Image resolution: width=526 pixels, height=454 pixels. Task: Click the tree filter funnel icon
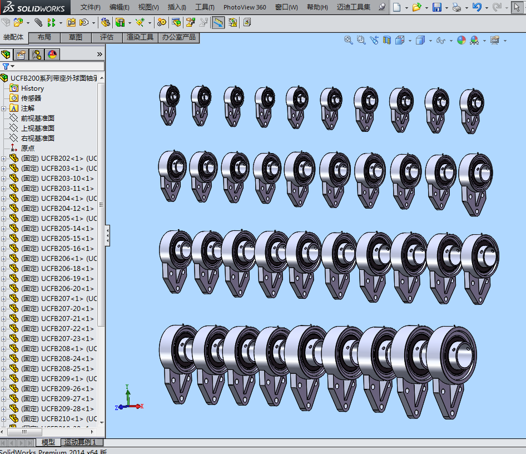(x=6, y=66)
